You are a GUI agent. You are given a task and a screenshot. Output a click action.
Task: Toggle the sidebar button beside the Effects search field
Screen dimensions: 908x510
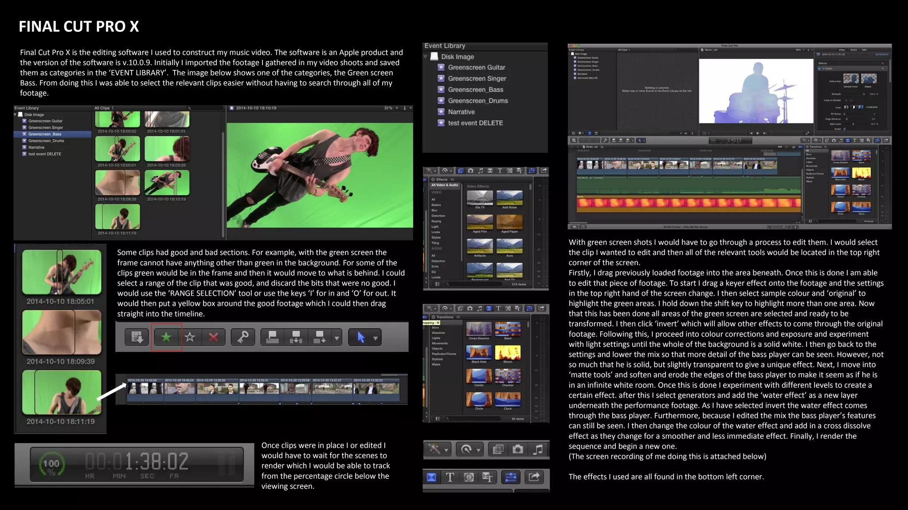(x=437, y=284)
